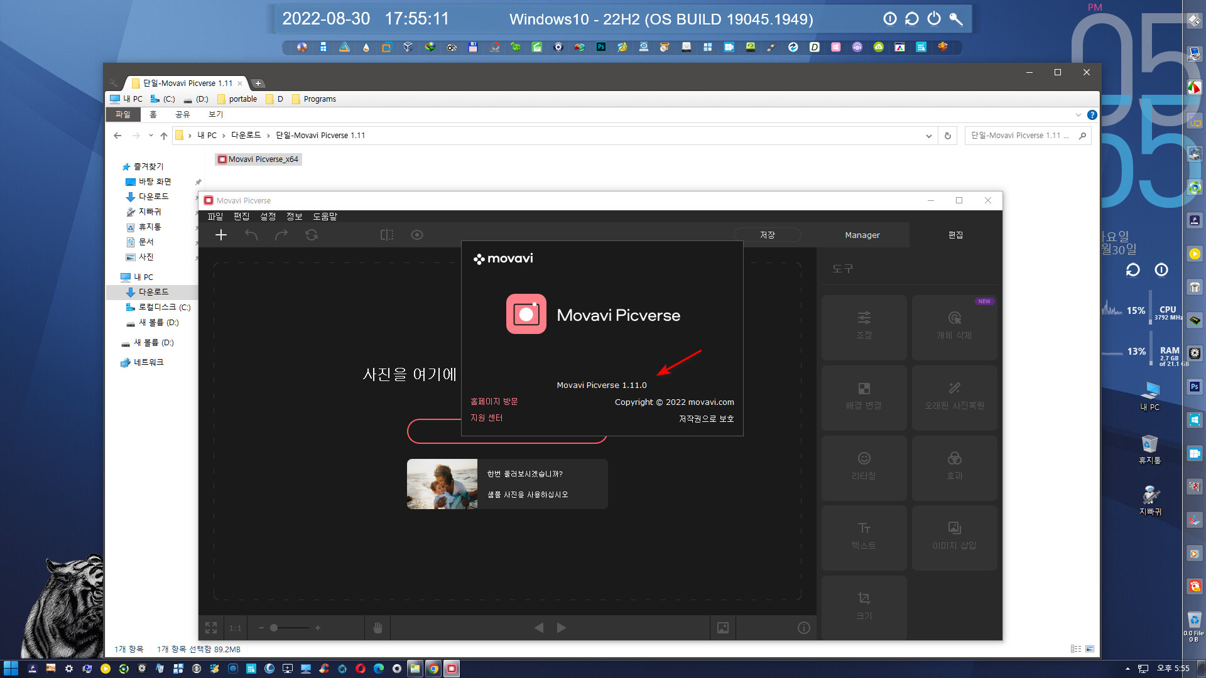Select 바탕 화면 in navigation pane
The image size is (1206, 678).
click(155, 182)
